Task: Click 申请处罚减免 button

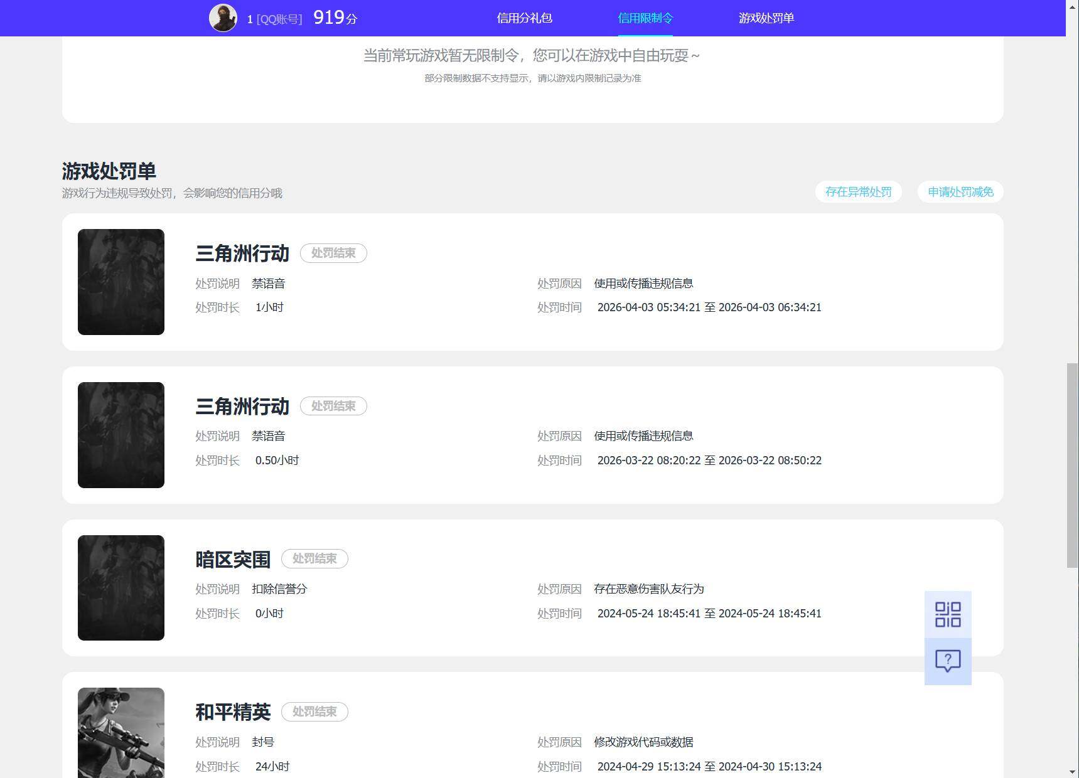Action: tap(960, 192)
